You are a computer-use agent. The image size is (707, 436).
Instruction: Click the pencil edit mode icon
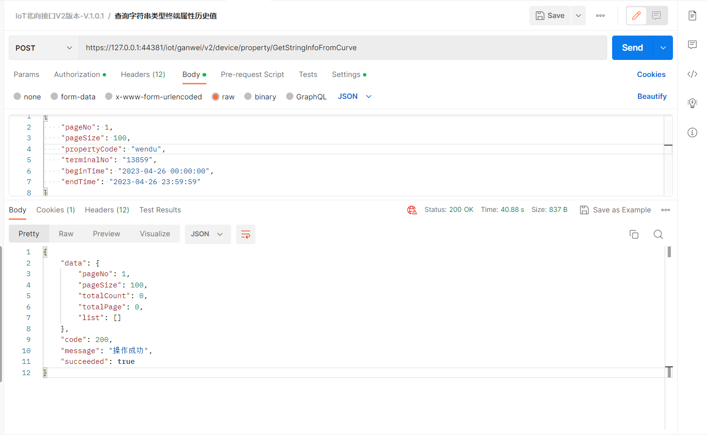pos(636,16)
